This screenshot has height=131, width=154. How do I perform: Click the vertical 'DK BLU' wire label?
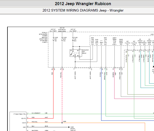pyautogui.click(x=100, y=74)
